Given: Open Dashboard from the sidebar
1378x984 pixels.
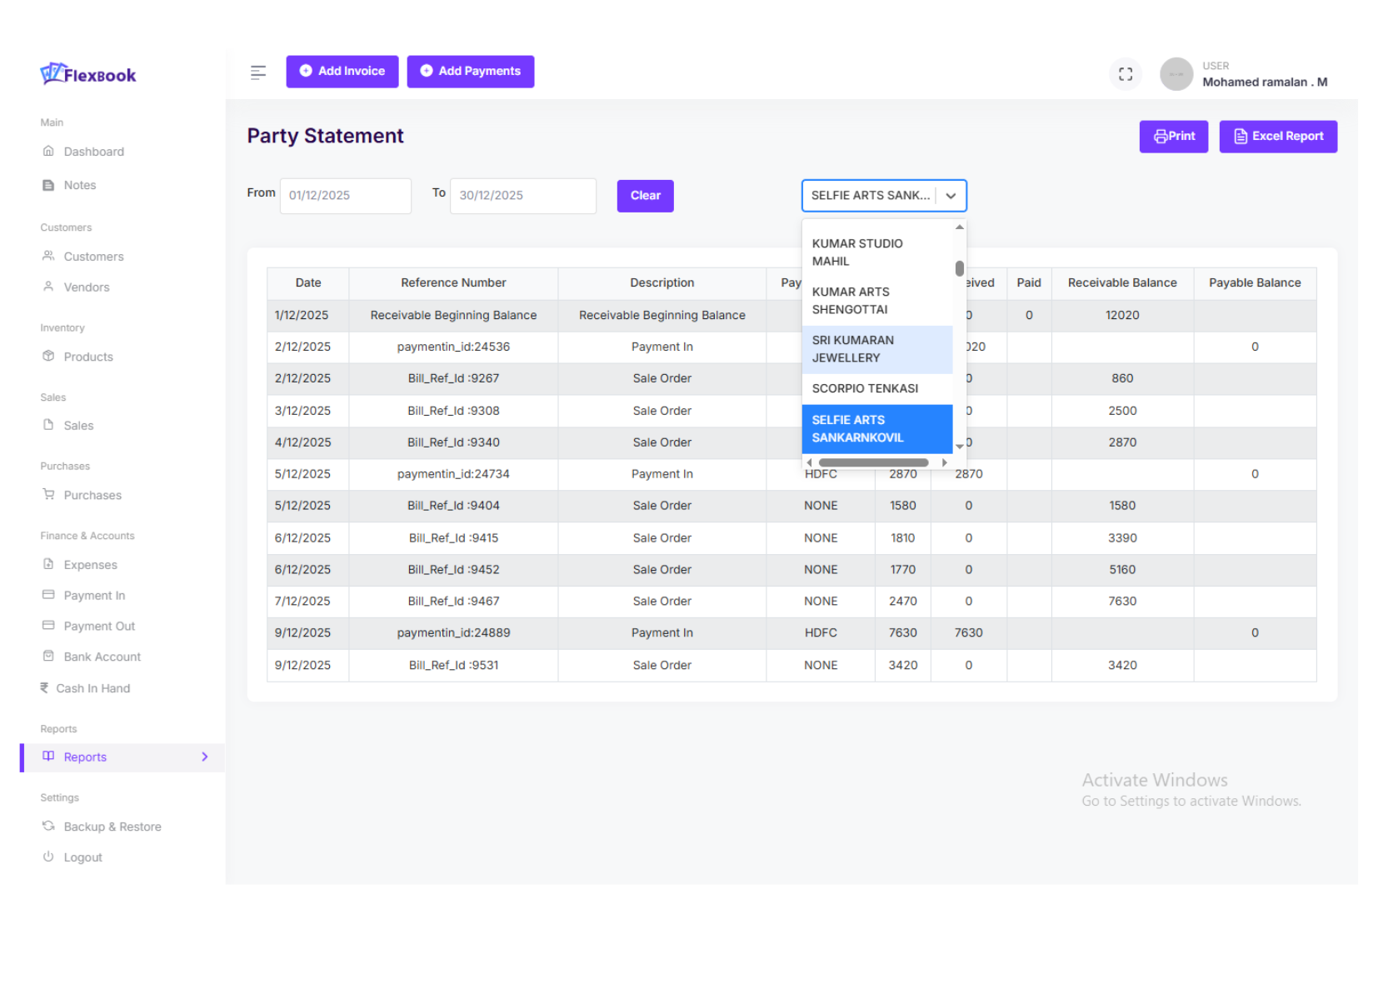Looking at the screenshot, I should click(93, 152).
